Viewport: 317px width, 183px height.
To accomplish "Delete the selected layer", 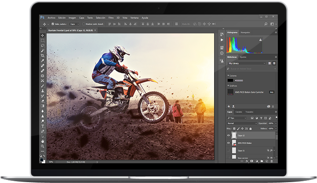I will pyautogui.click(x=272, y=161).
